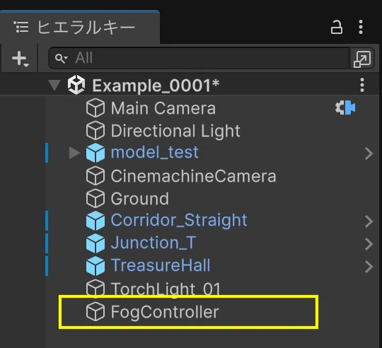Screen dimensions: 382x348
Task: Open the search type magnifier dropdown
Action: (61, 59)
